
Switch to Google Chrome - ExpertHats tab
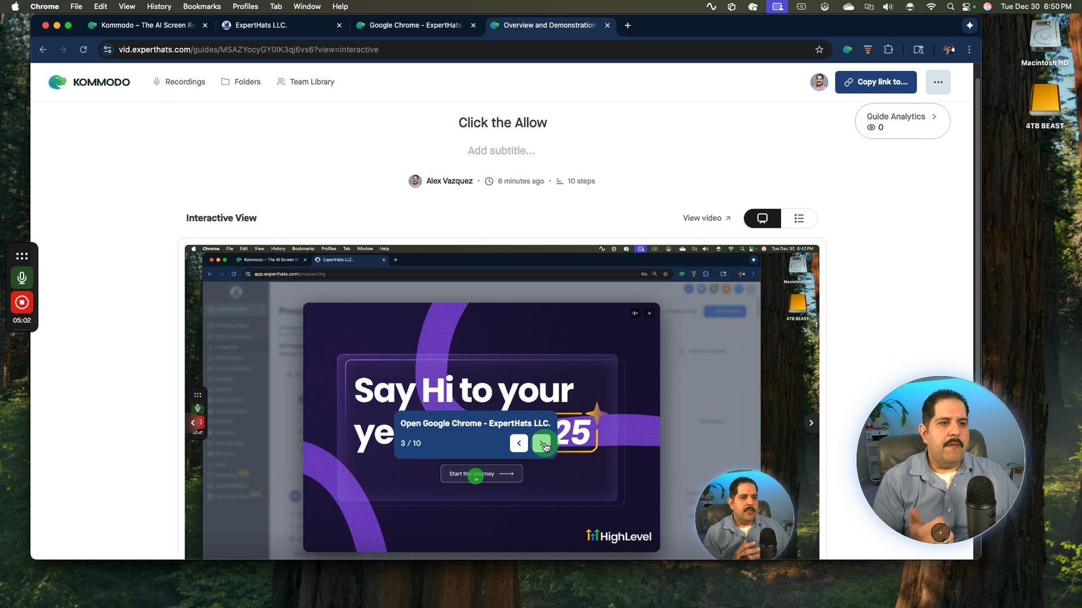(416, 25)
